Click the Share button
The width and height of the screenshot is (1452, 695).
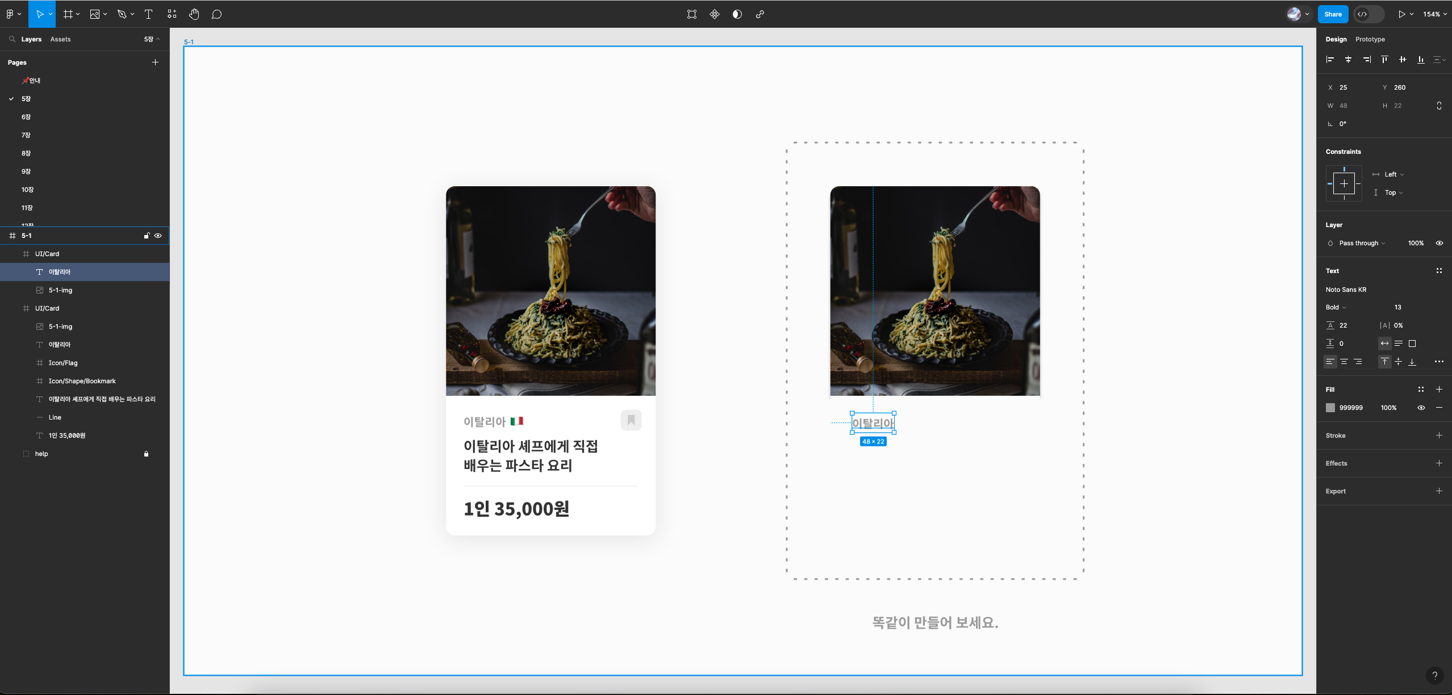pyautogui.click(x=1332, y=14)
